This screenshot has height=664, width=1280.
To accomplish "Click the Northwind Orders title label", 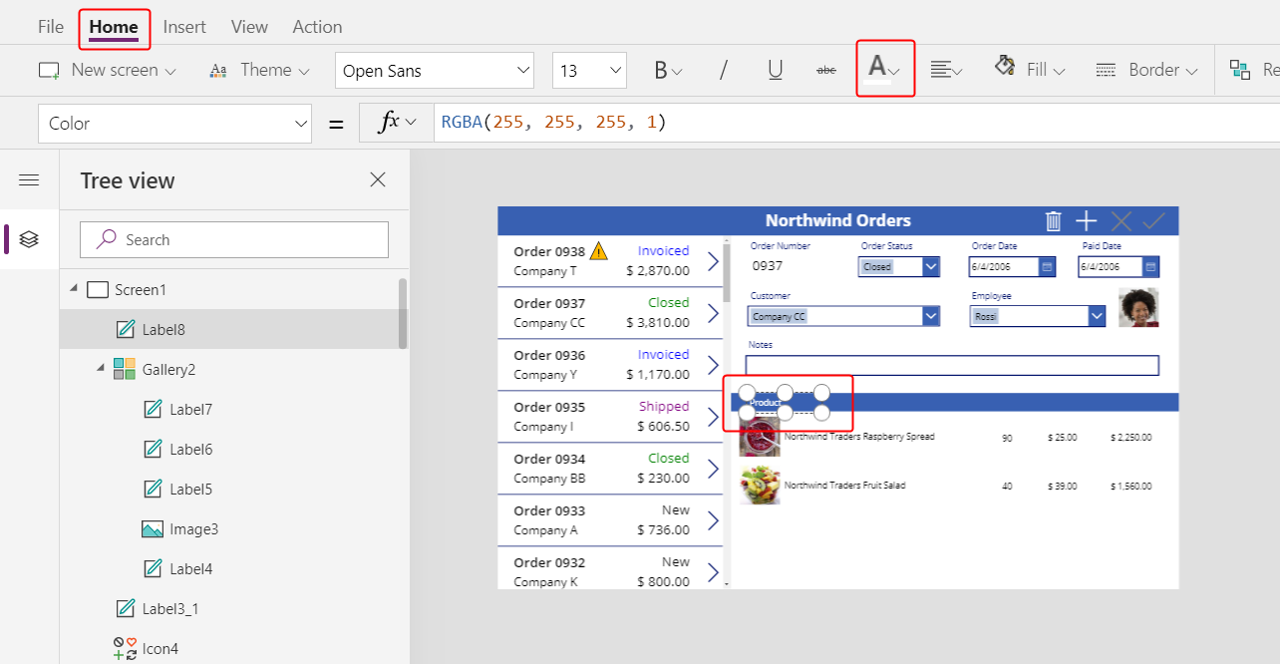I will coord(838,220).
